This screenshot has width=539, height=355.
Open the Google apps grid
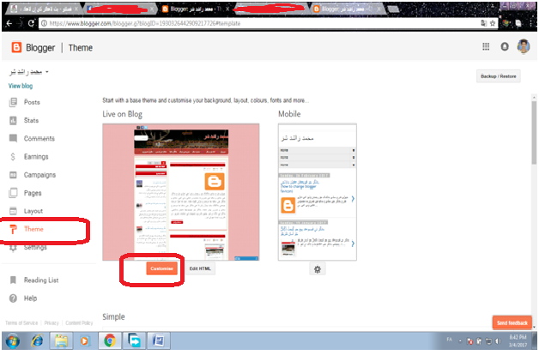486,46
